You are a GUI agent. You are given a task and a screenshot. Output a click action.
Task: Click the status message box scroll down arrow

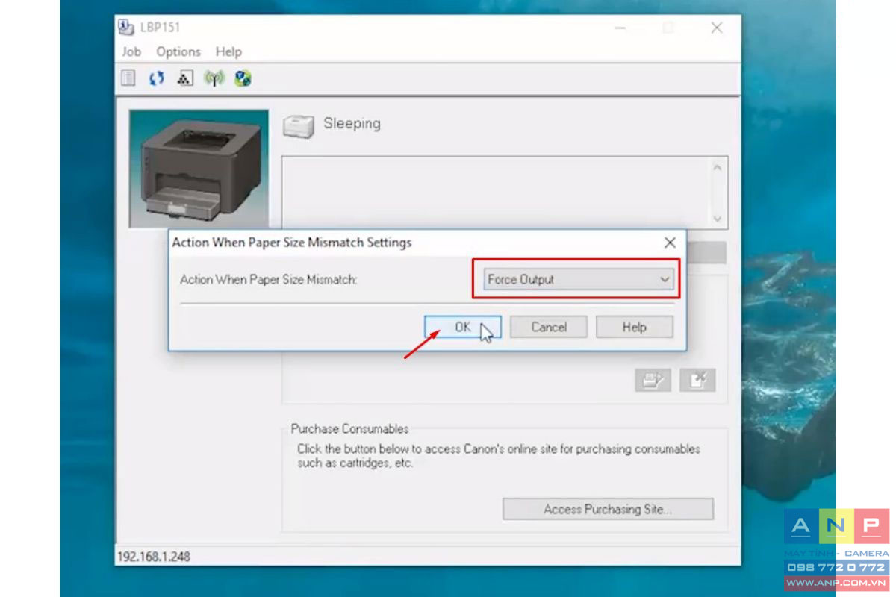pos(718,219)
